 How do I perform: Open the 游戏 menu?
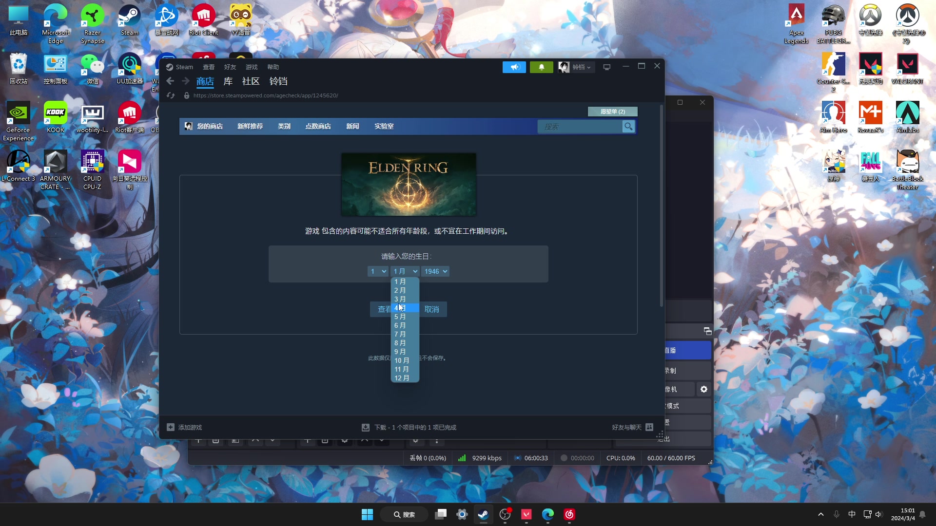pyautogui.click(x=252, y=67)
